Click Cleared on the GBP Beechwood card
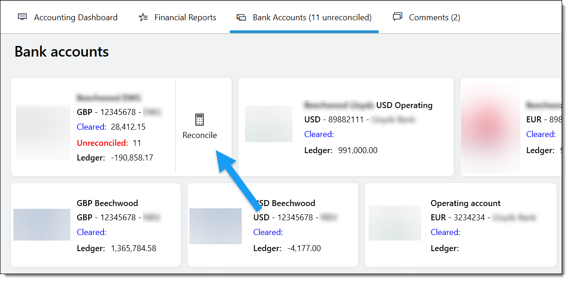The height and width of the screenshot is (281, 569). pos(91,232)
